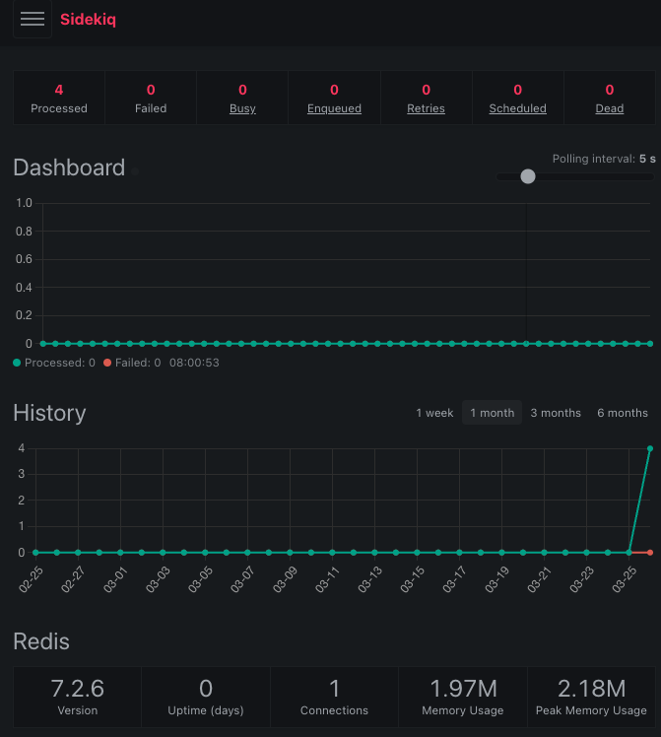This screenshot has height=737, width=661.
Task: Click the Redis Connections box
Action: tap(334, 697)
